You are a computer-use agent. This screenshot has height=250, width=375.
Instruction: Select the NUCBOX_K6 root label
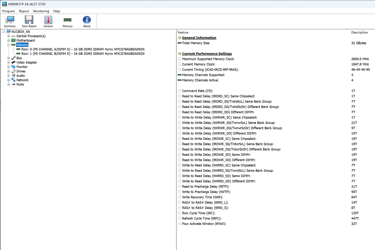pos(21,32)
